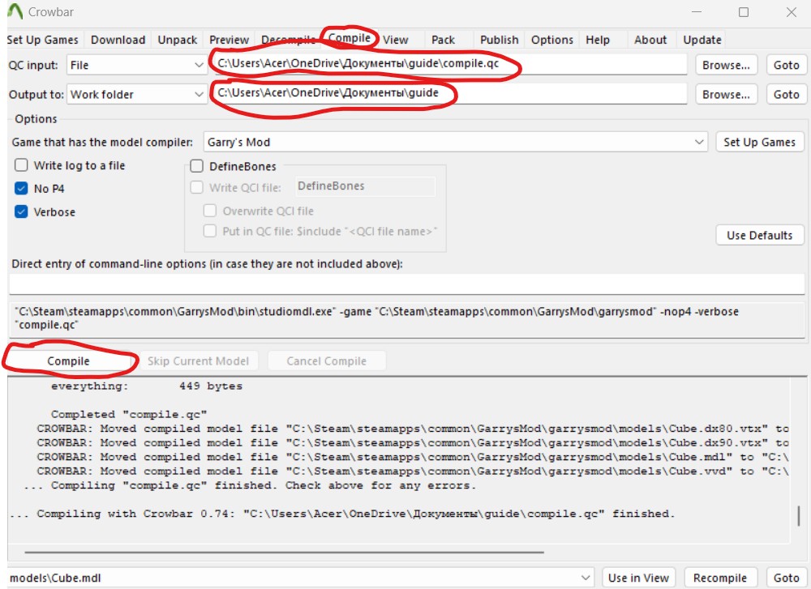
Task: Switch to the Unpack tab
Action: (x=178, y=40)
